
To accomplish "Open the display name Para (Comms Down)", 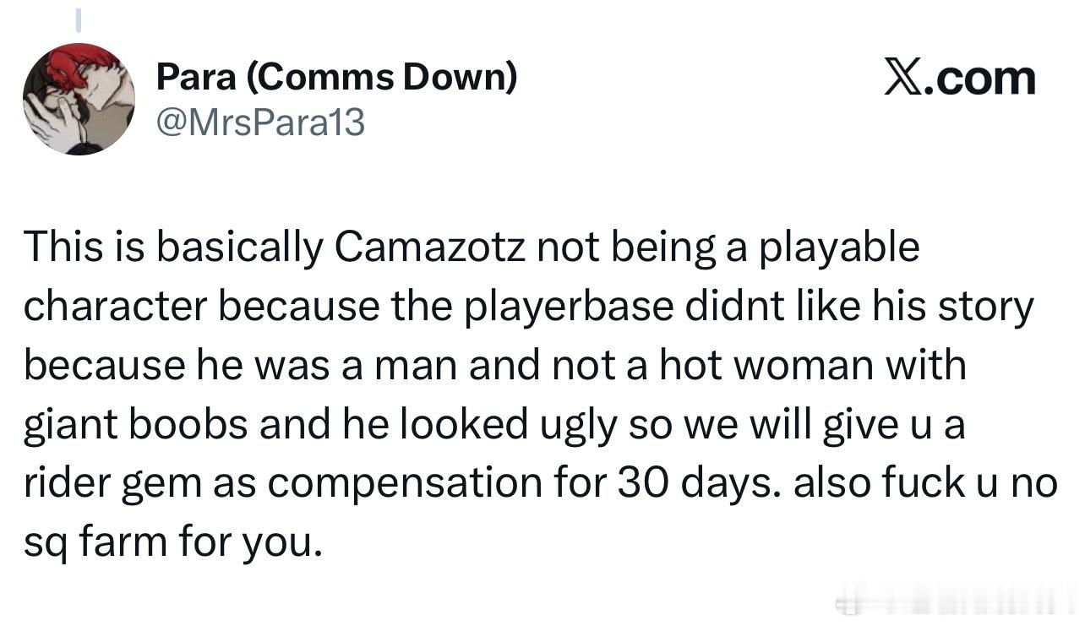I will coord(336,78).
